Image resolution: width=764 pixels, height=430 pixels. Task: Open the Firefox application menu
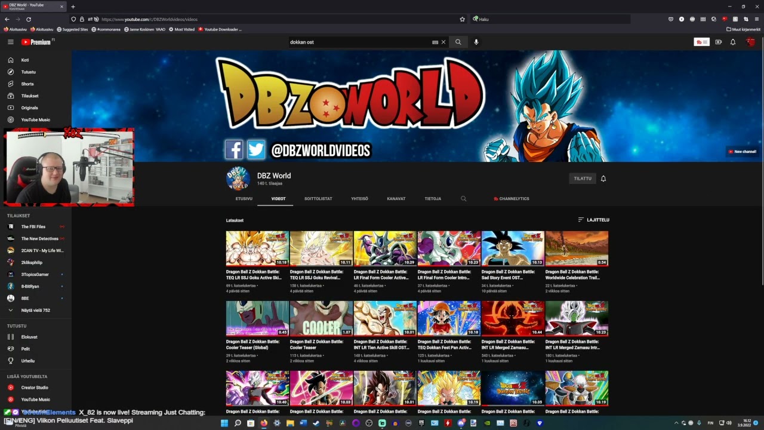coord(757,19)
